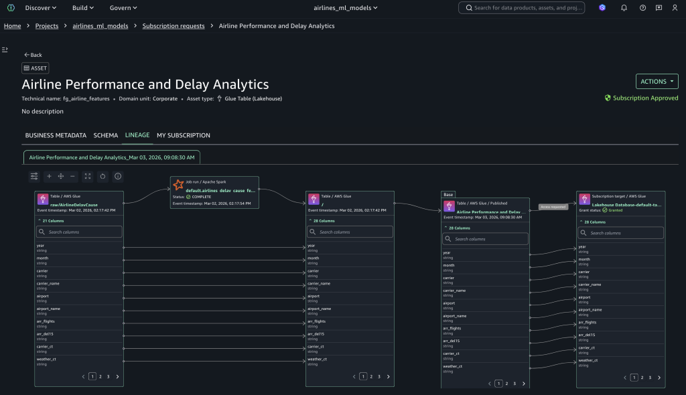Go Back to the previous page
Image resolution: width=686 pixels, height=395 pixels.
33,55
